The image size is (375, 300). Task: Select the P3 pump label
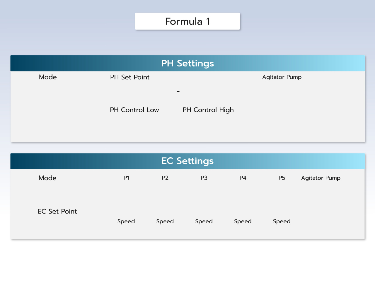point(204,178)
